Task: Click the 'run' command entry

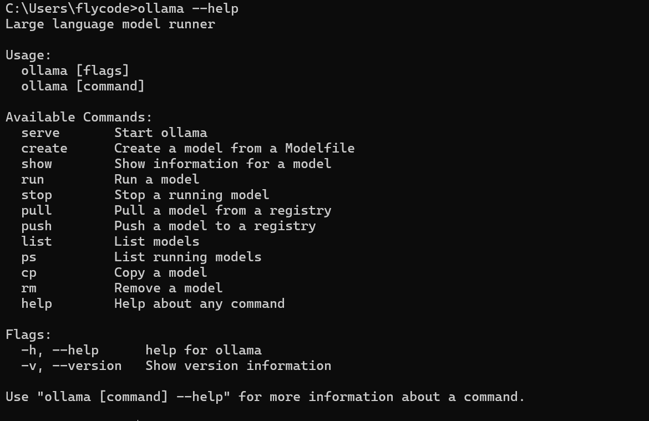Action: tap(33, 180)
